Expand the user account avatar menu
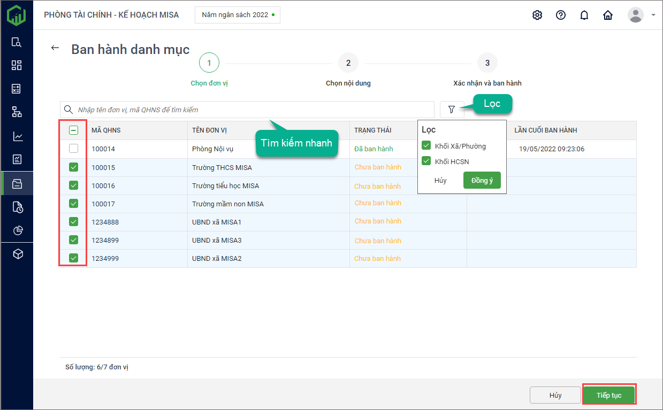This screenshot has width=663, height=410. (641, 15)
